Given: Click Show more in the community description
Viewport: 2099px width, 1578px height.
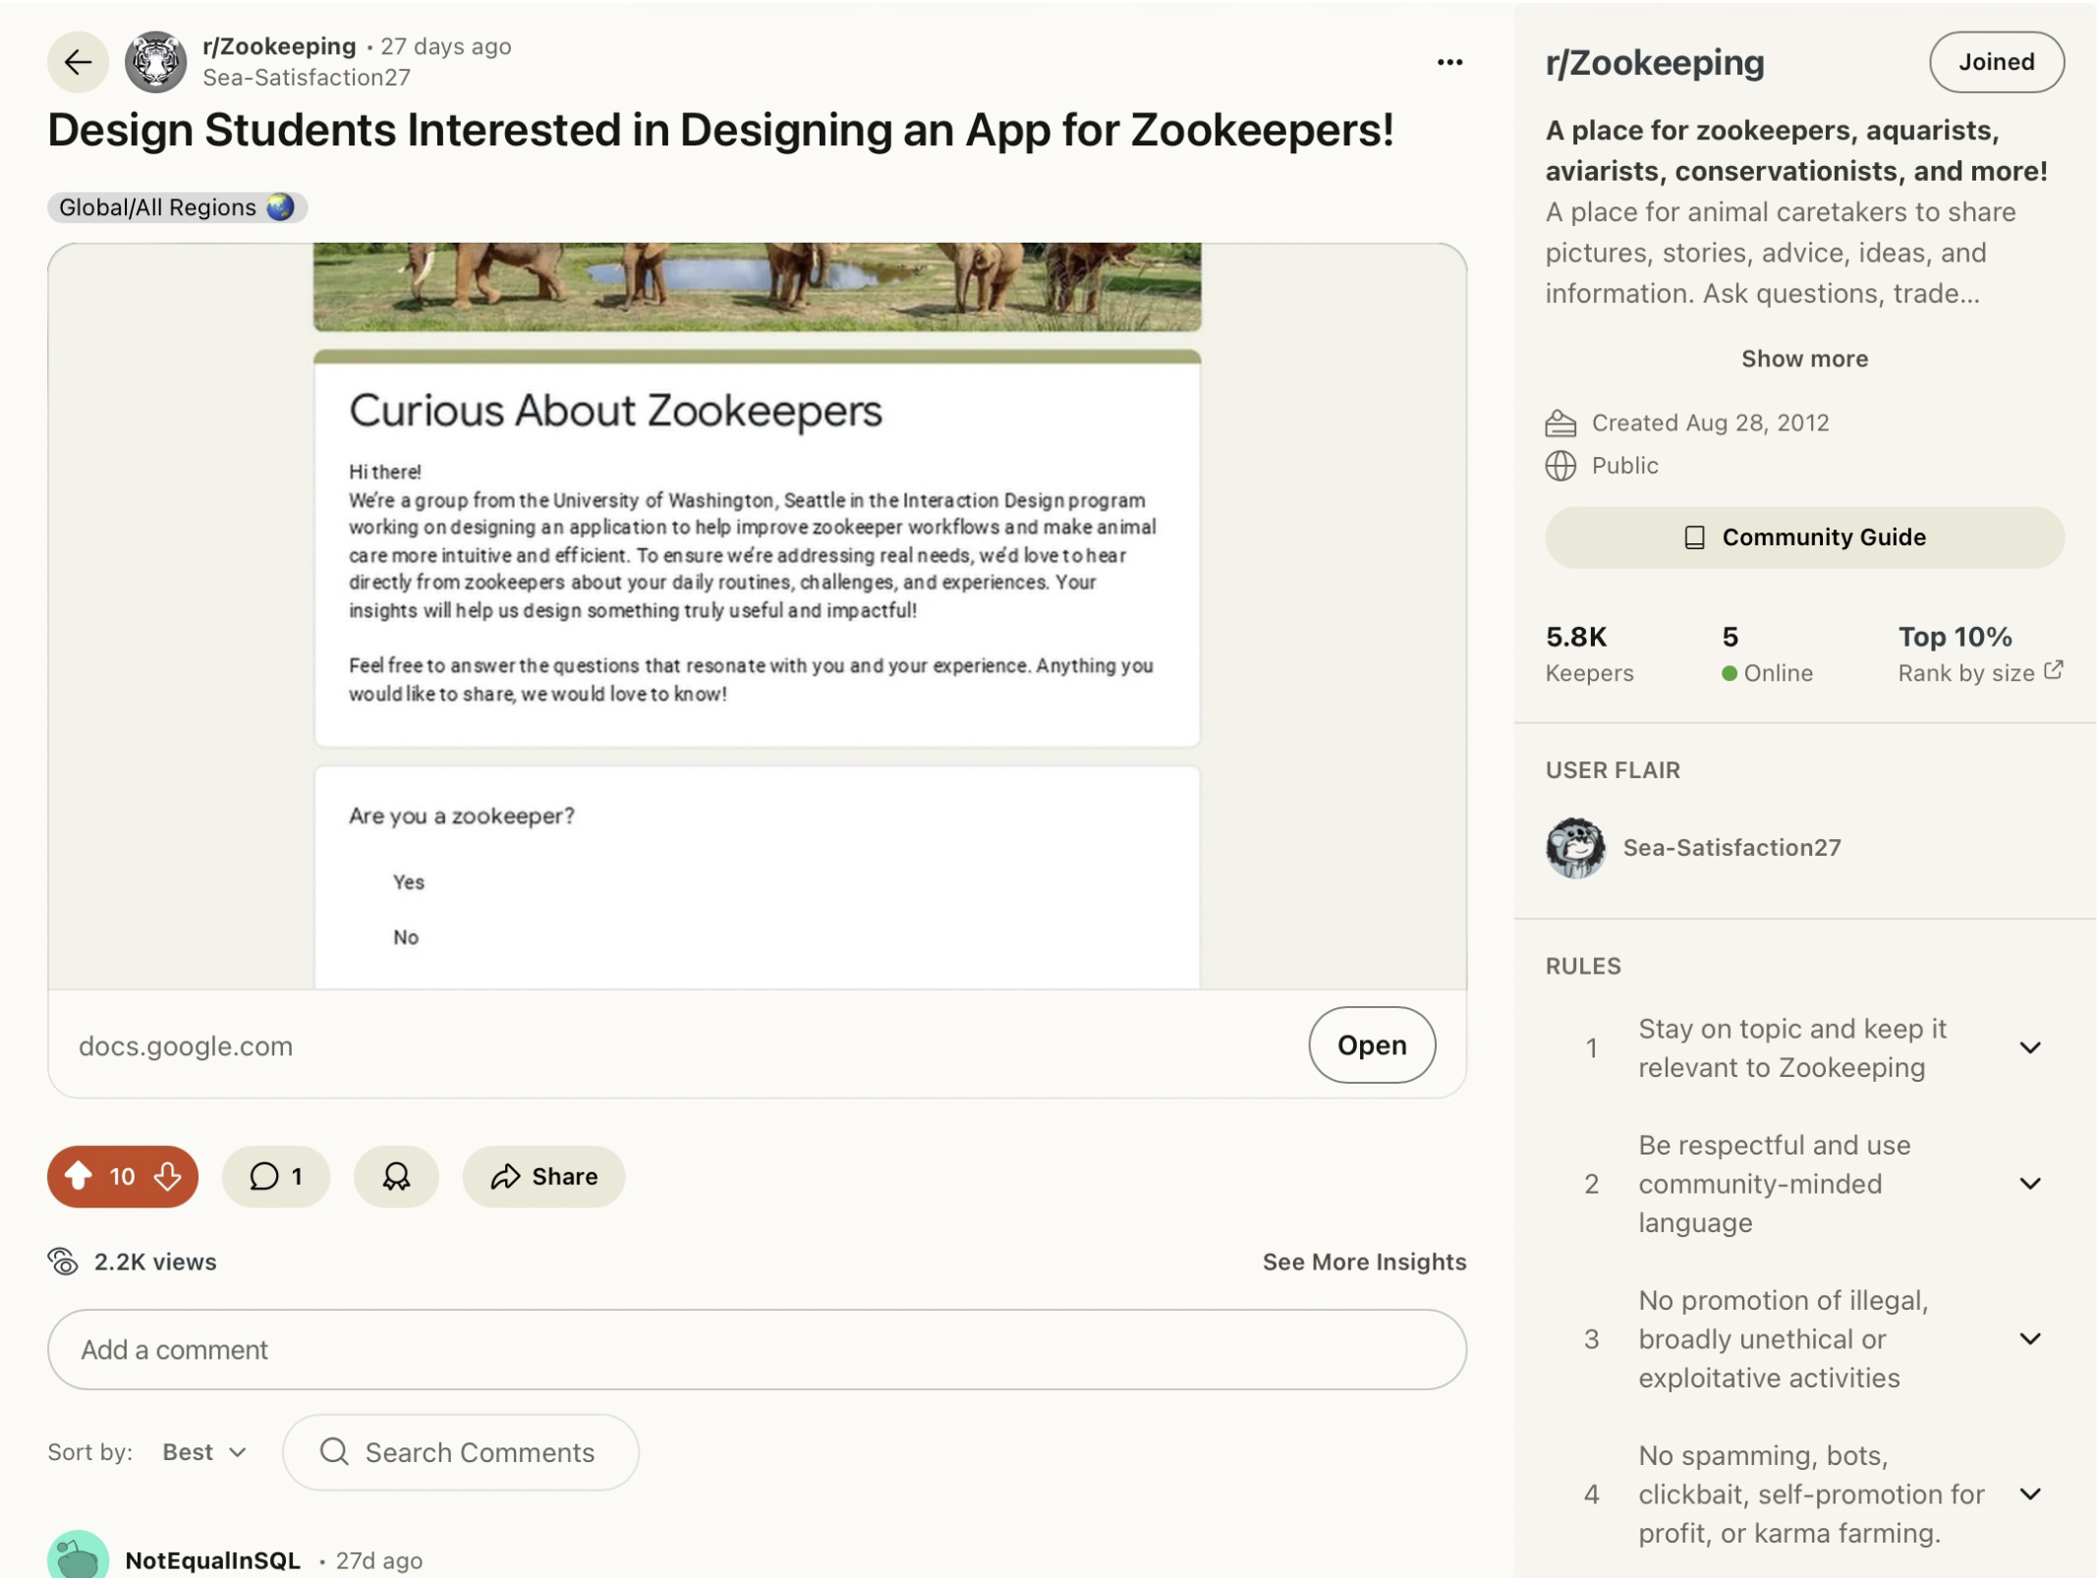Looking at the screenshot, I should (x=1804, y=359).
